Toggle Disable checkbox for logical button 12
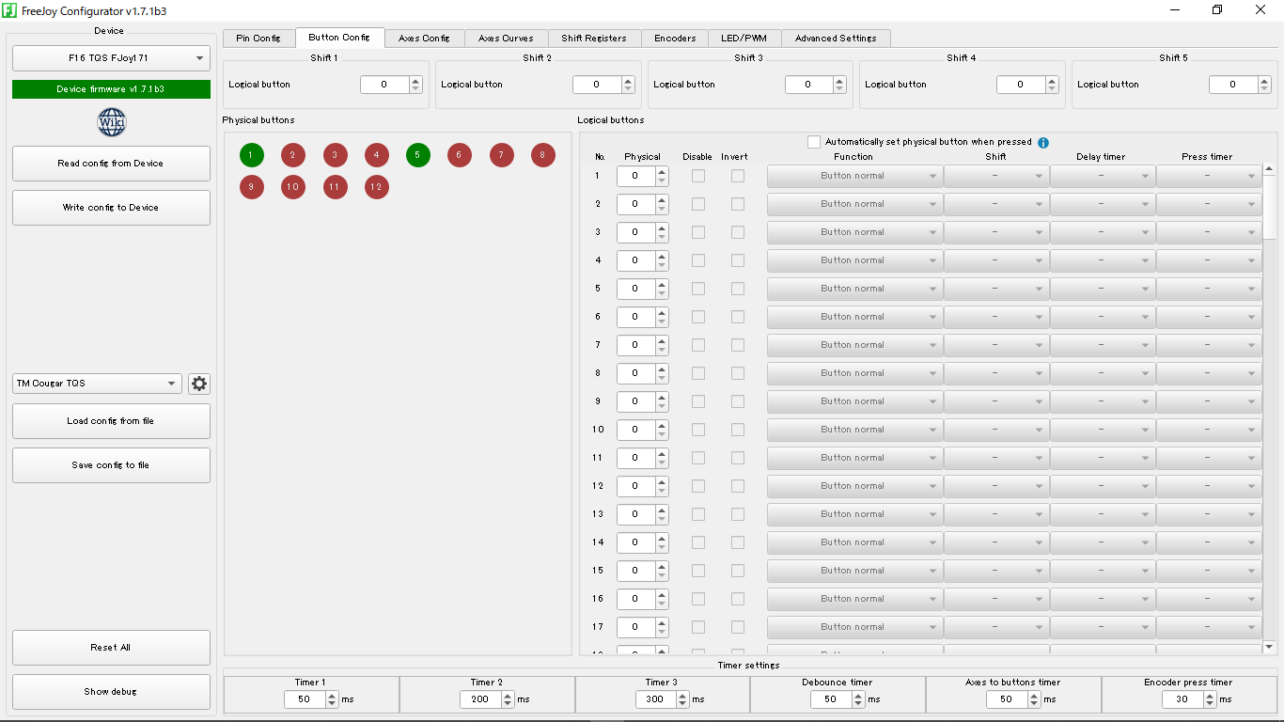The height and width of the screenshot is (722, 1284). click(x=697, y=486)
